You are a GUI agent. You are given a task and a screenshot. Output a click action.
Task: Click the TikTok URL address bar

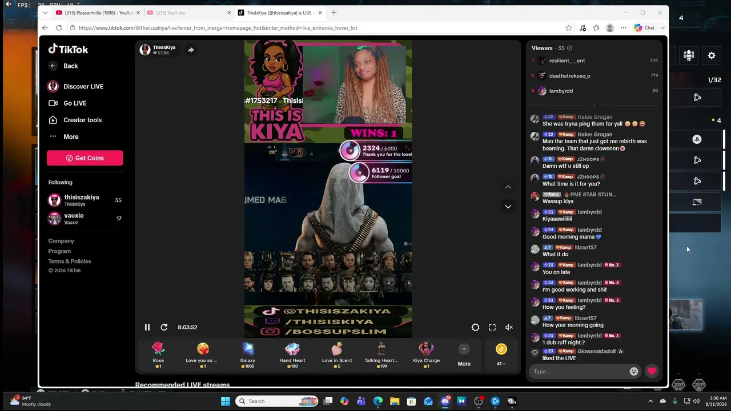pyautogui.click(x=320, y=27)
